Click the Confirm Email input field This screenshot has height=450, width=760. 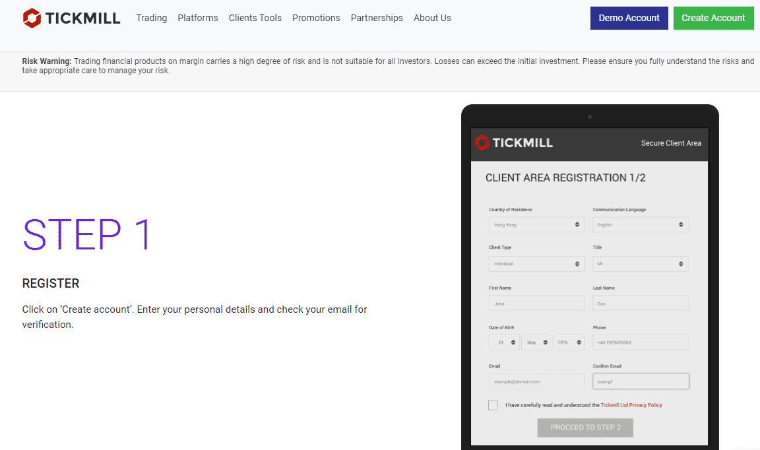(x=641, y=381)
